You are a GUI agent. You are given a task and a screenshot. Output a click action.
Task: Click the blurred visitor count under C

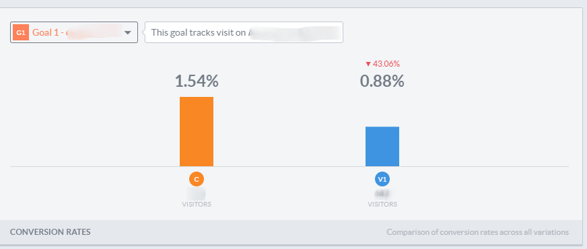(x=197, y=194)
